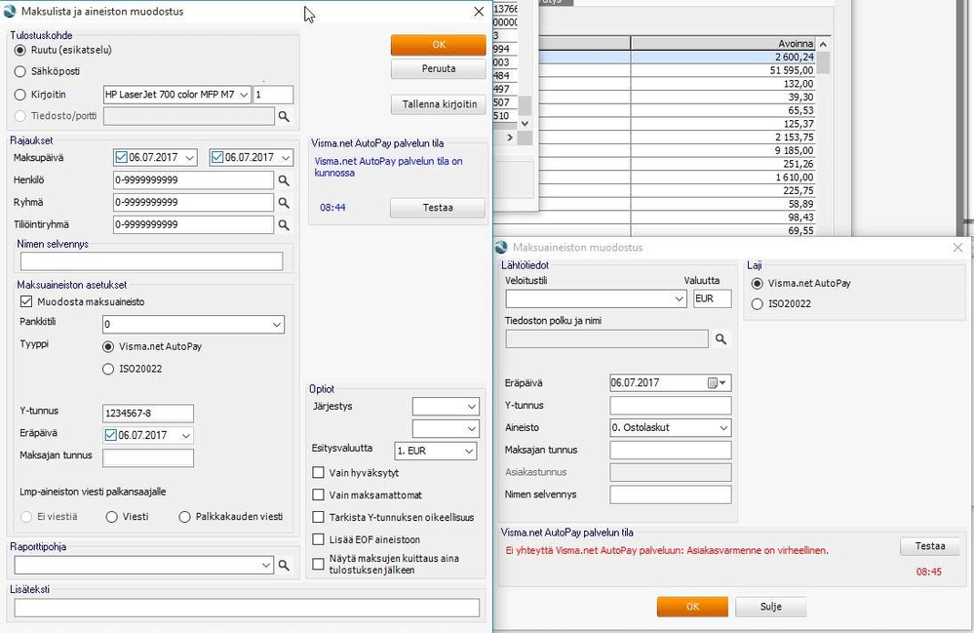This screenshot has width=974, height=633.
Task: Click printer copies count field
Action: click(x=273, y=95)
